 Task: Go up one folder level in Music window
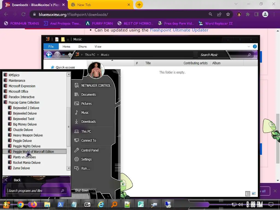pyautogui.click(x=70, y=55)
